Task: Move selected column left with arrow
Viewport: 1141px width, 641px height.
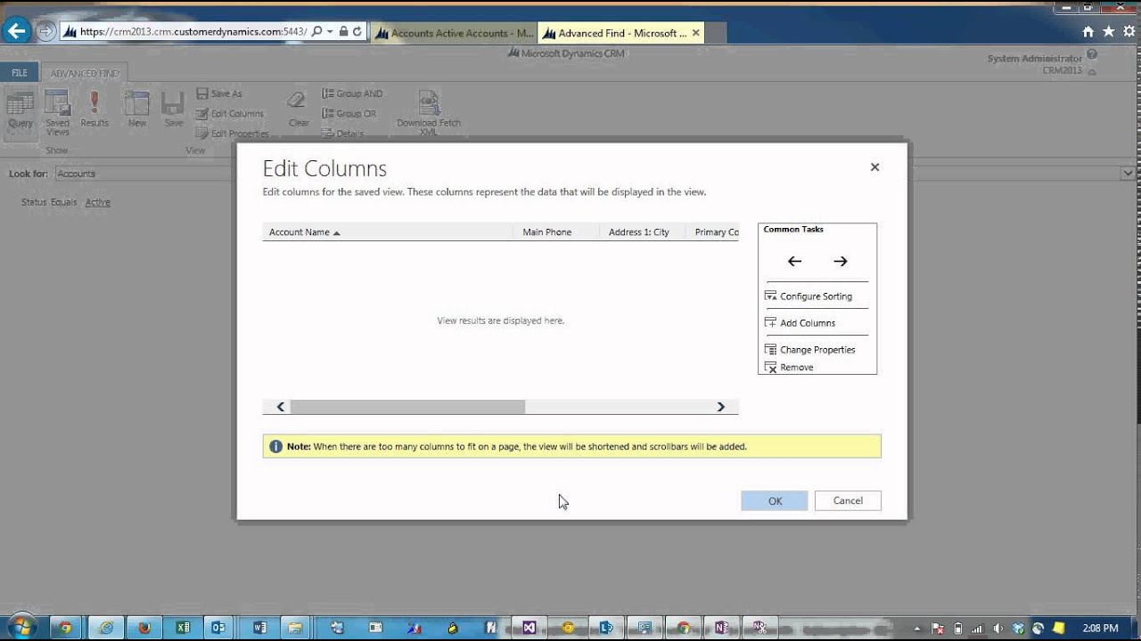Action: coord(794,261)
